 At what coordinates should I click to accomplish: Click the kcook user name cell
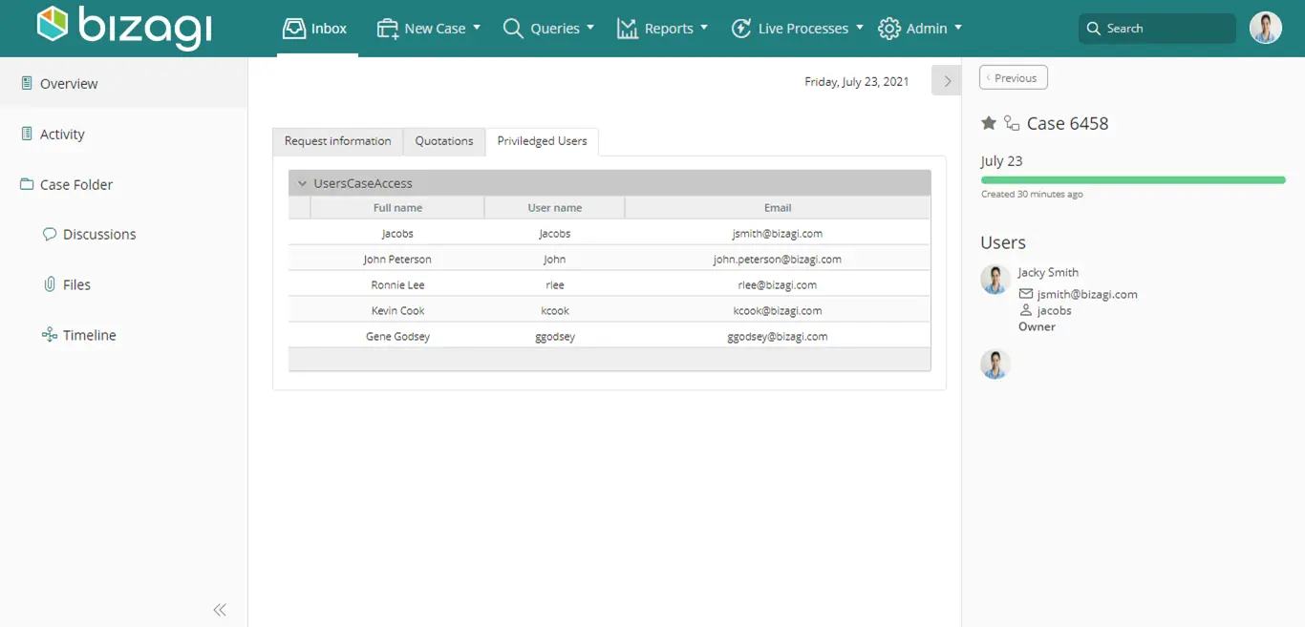[555, 310]
